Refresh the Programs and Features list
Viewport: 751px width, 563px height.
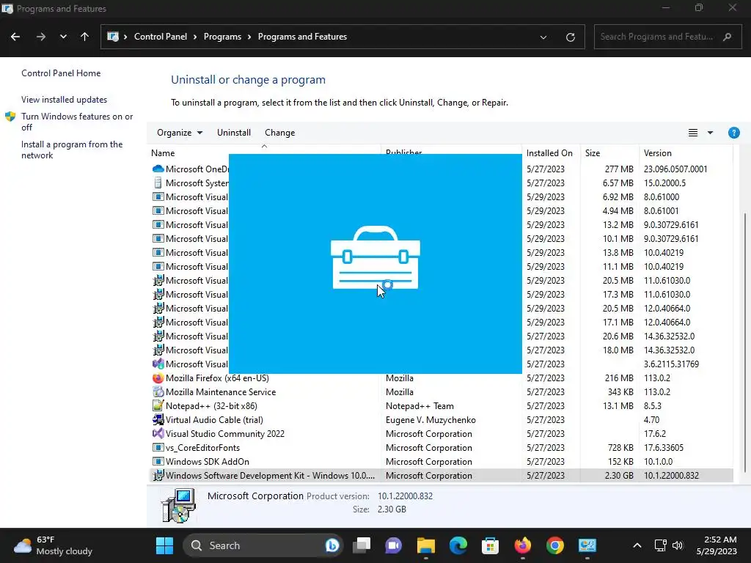(x=570, y=37)
